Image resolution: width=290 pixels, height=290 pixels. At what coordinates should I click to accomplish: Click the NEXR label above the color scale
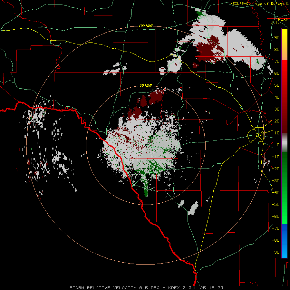click(283, 19)
